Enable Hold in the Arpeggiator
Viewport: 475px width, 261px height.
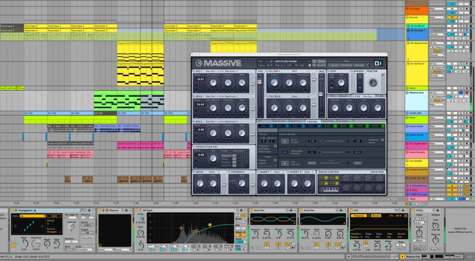pos(54,216)
